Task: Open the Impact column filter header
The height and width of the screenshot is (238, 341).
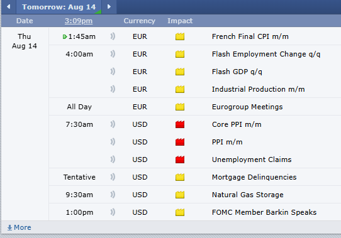Action: [x=180, y=21]
